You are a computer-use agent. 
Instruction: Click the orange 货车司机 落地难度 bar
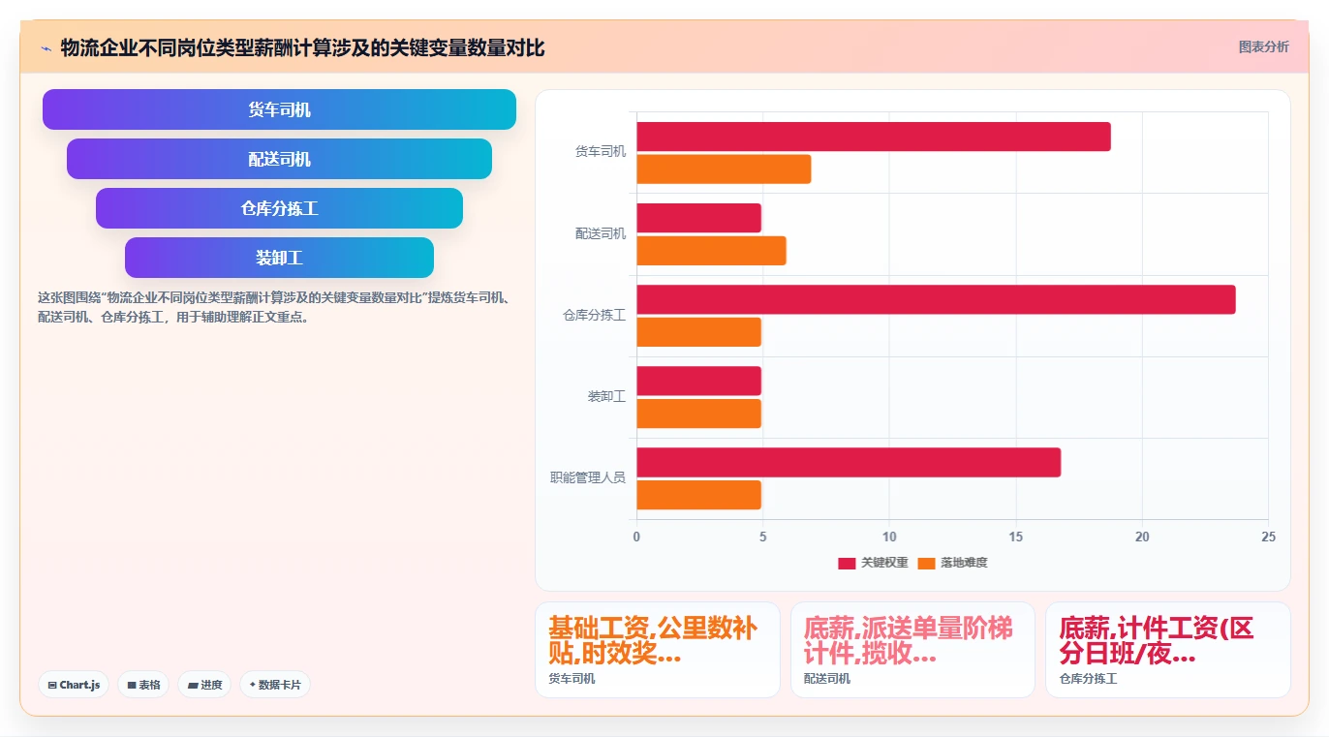724,169
